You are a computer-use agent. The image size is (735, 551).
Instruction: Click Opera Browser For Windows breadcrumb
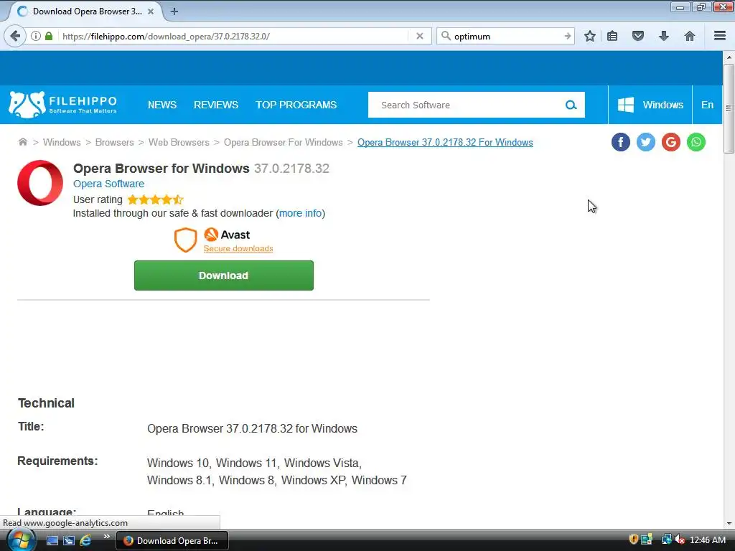pyautogui.click(x=283, y=143)
